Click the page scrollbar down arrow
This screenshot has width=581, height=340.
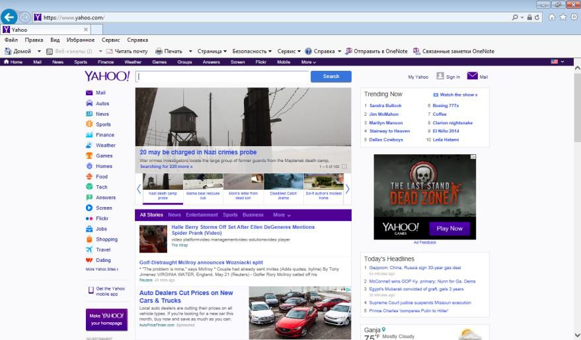(x=577, y=335)
